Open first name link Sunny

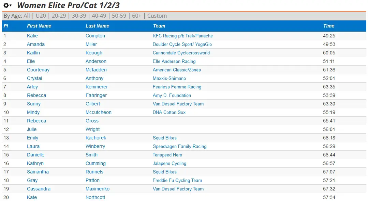(34, 104)
